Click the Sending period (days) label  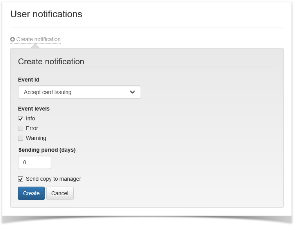(47, 150)
